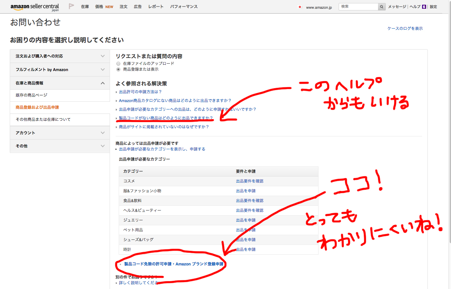The width and height of the screenshot is (451, 289).
Task: Click the Japan flag marketplace icon
Action: 300,7
